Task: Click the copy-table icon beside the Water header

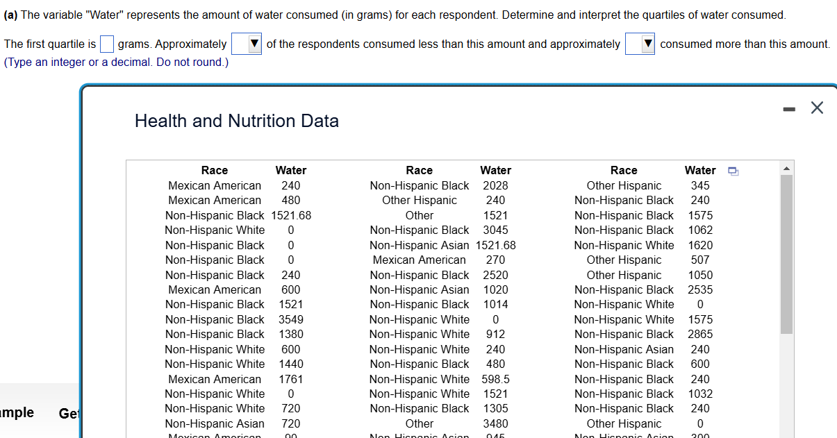Action: coord(732,171)
